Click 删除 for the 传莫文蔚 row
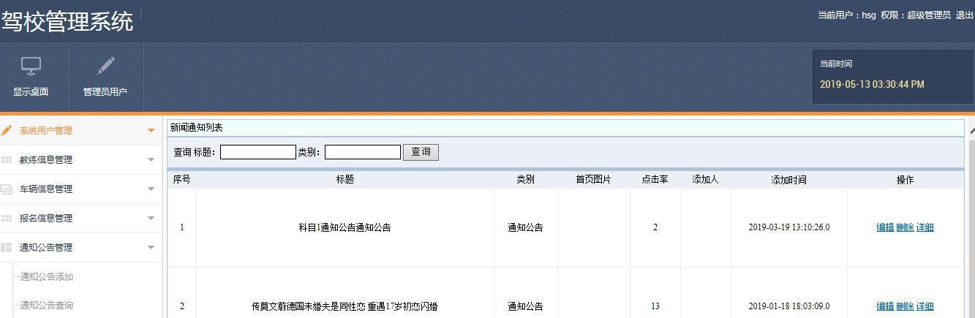This screenshot has width=975, height=318. click(905, 306)
